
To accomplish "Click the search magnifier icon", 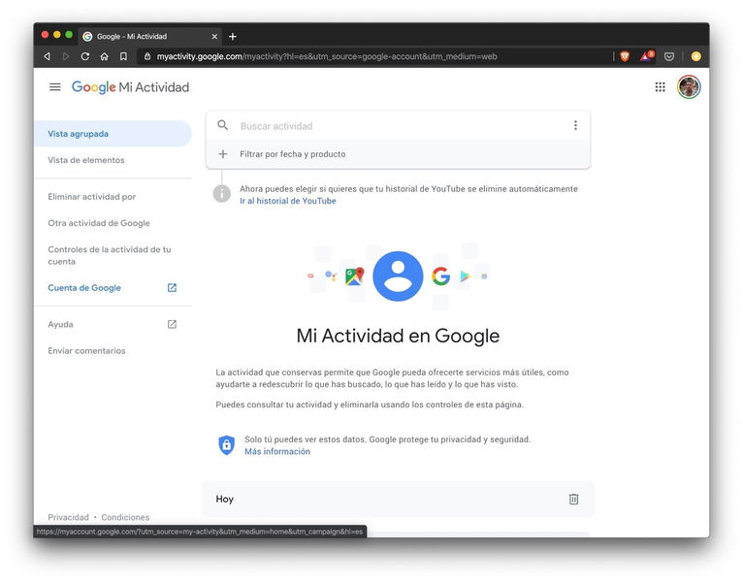I will tap(223, 125).
